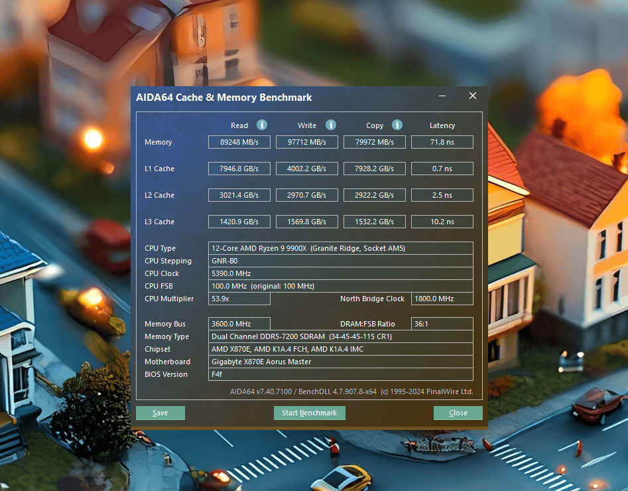Open the Write benchmark info icon
Image resolution: width=628 pixels, height=491 pixels.
coord(331,125)
